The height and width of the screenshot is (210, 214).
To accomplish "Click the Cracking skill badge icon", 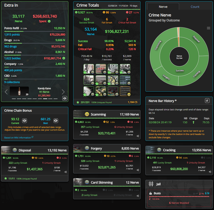I will [x=159, y=150].
